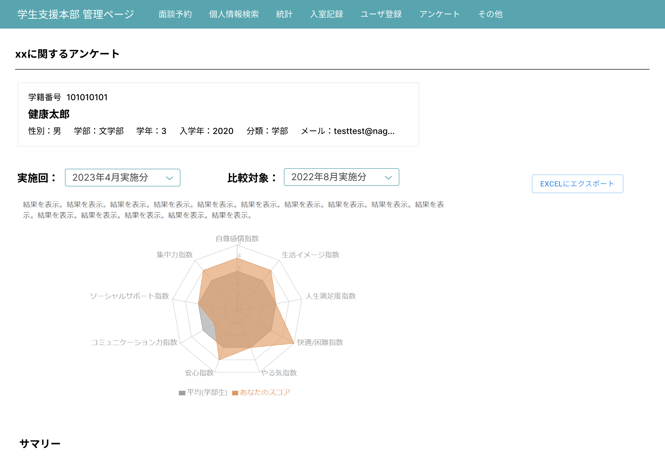665x459 pixels.
Task: Click the 快適/困難指数 chart axis label
Action: [x=320, y=342]
